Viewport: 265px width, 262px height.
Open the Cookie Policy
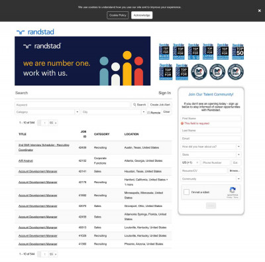pyautogui.click(x=118, y=15)
